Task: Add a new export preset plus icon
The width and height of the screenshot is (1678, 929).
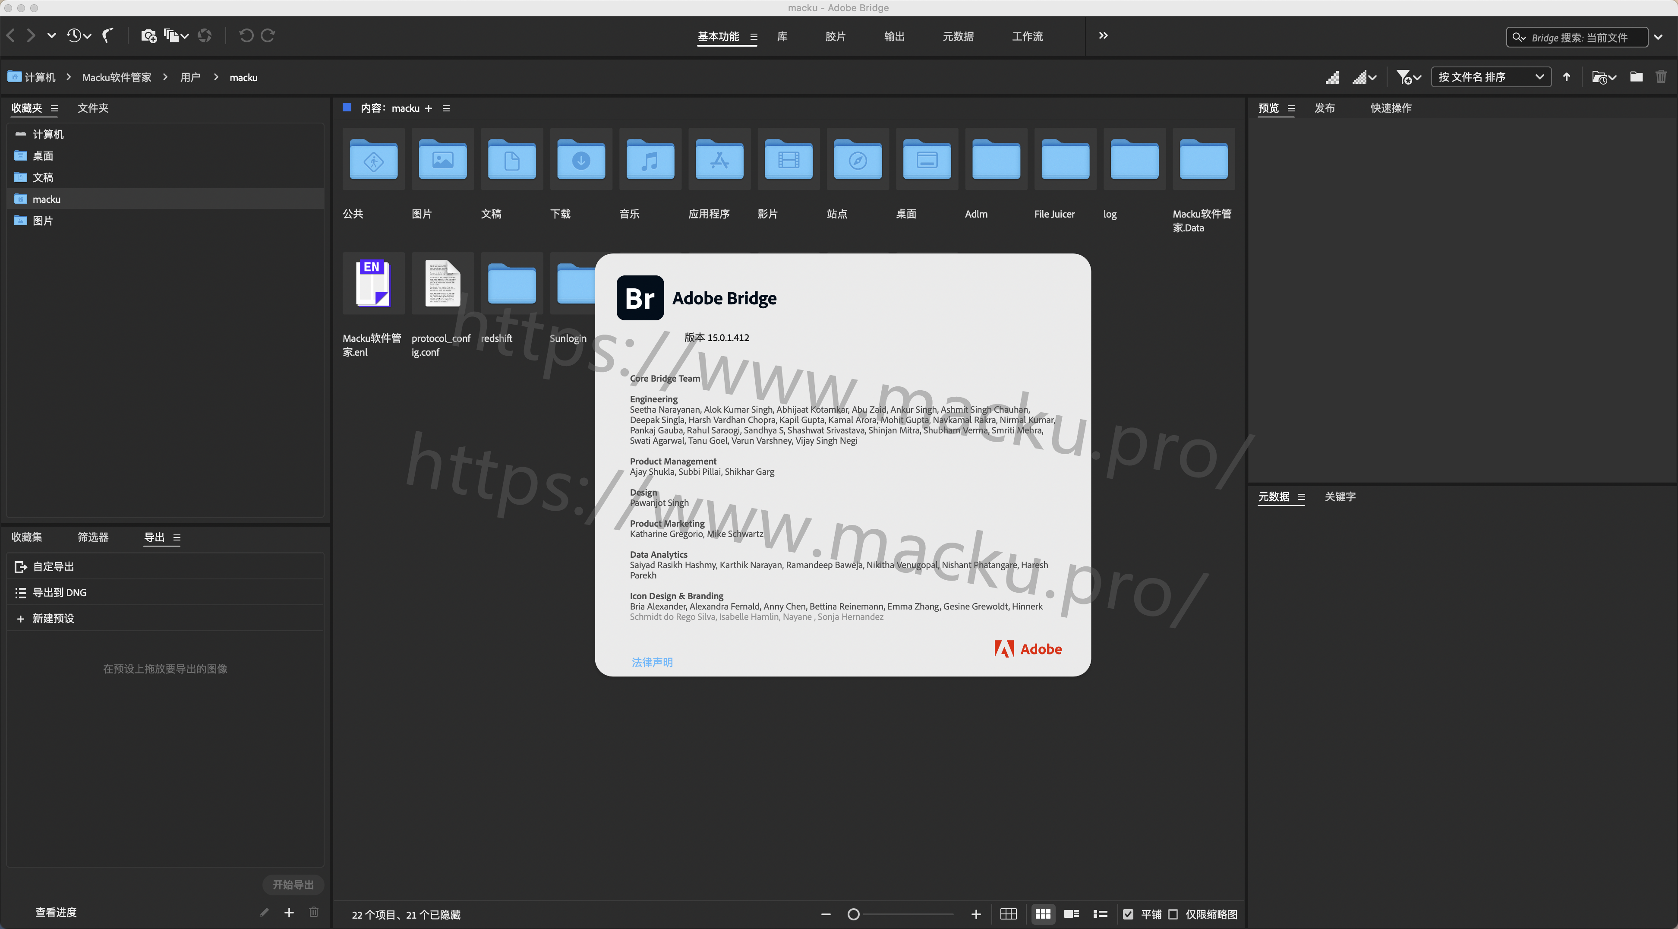Action: click(289, 913)
